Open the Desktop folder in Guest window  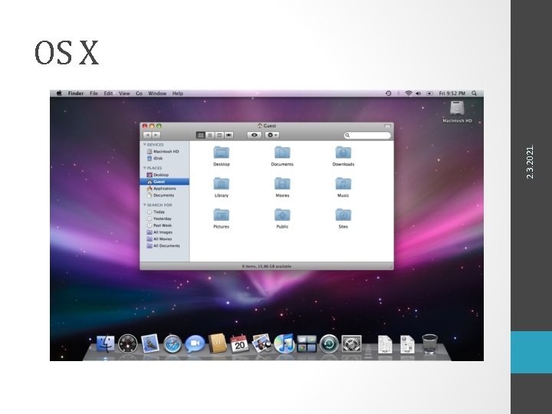click(221, 153)
